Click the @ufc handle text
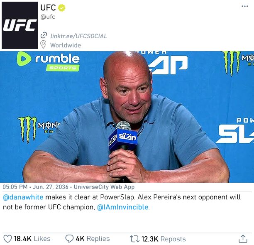 [x=48, y=17]
